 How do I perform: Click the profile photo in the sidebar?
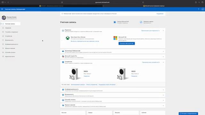4,18
